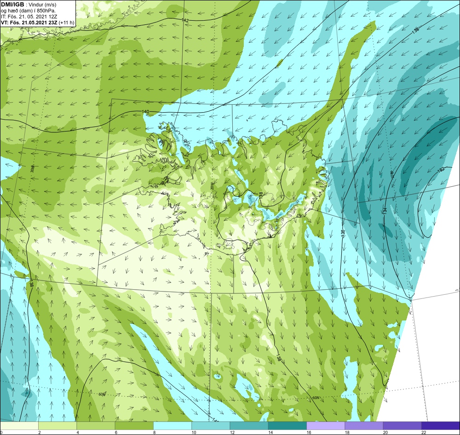Click the '132' height contour label
Screen dimensions: 460x435
441,170
